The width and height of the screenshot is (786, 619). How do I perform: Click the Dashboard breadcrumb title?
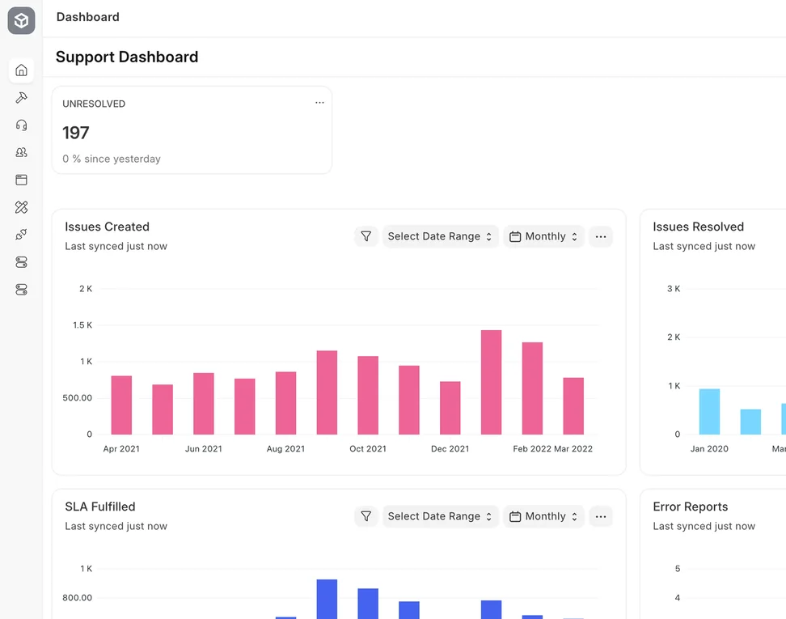[x=87, y=17]
